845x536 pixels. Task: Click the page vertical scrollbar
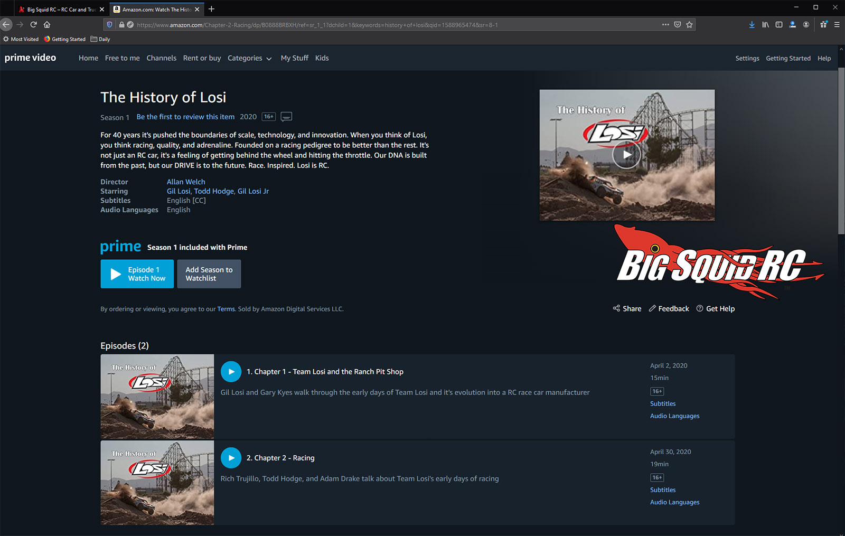coord(841,151)
